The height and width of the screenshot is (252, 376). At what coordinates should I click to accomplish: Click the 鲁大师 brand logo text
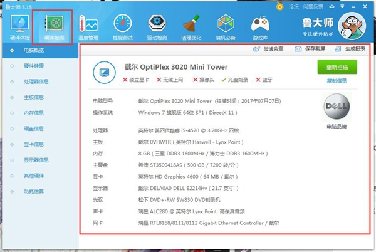pyautogui.click(x=318, y=23)
